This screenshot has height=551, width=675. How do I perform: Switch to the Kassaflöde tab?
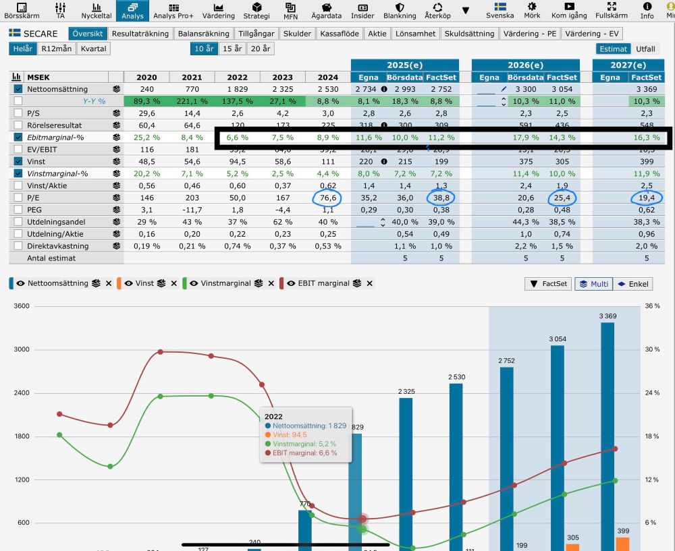(340, 34)
